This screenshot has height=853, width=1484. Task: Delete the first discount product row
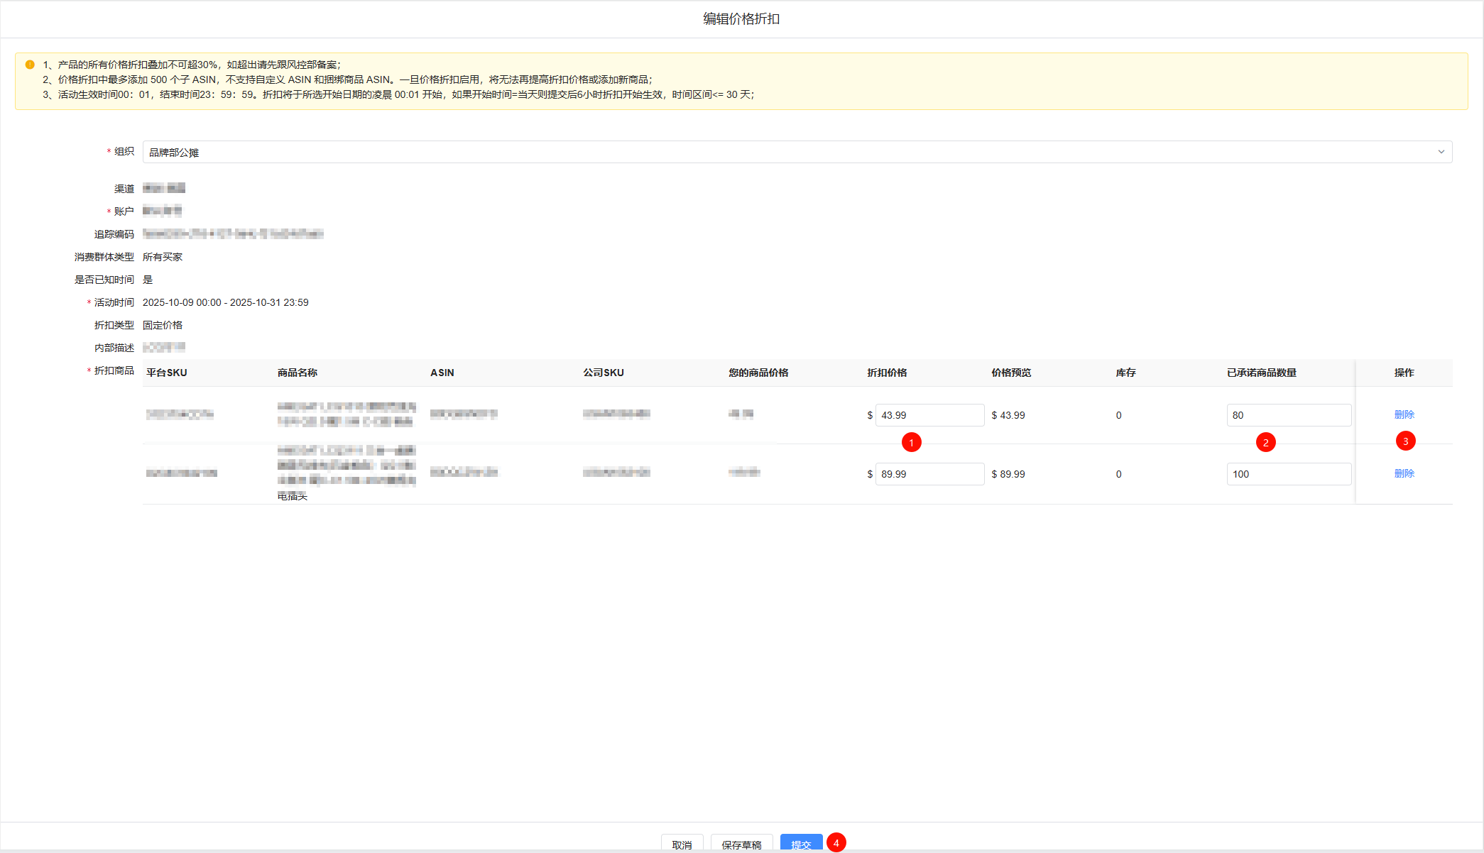(1404, 414)
